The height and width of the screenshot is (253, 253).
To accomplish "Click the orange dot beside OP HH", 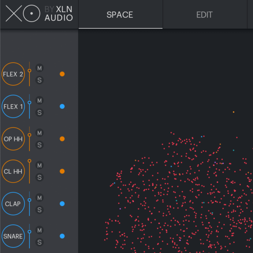I will tap(62, 139).
